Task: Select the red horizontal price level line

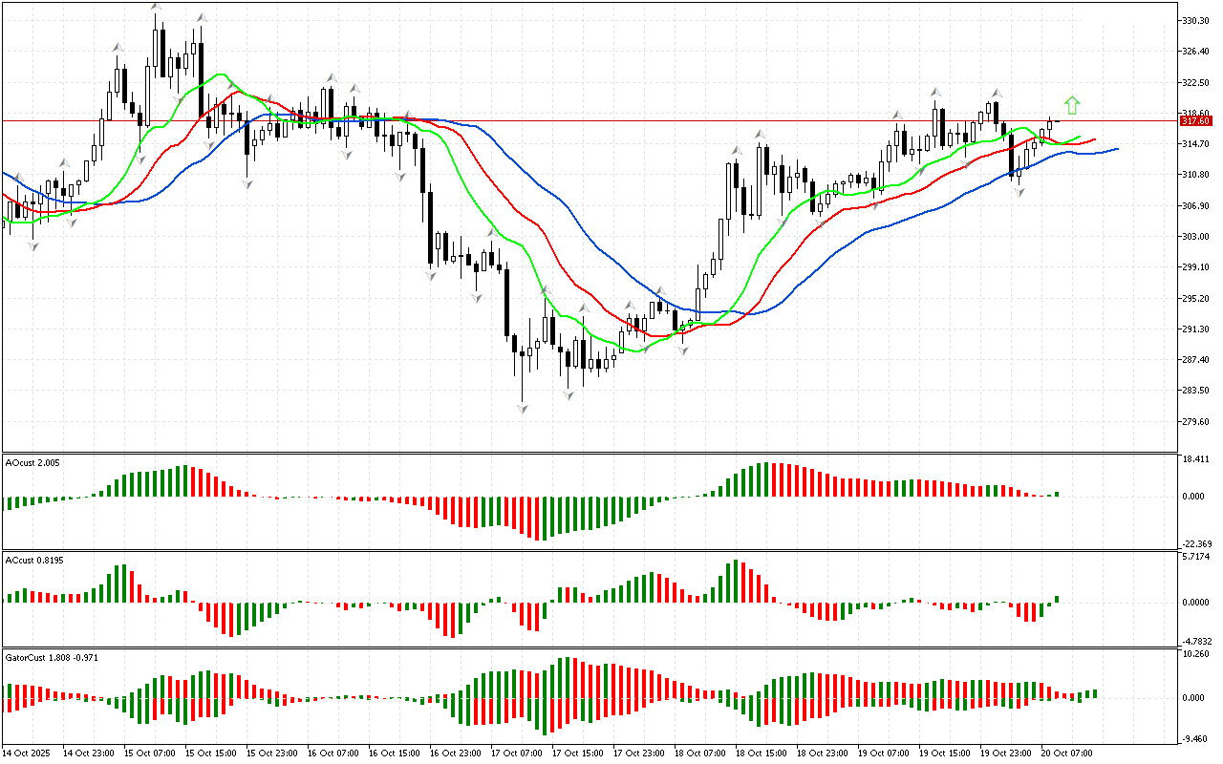Action: tap(573, 121)
